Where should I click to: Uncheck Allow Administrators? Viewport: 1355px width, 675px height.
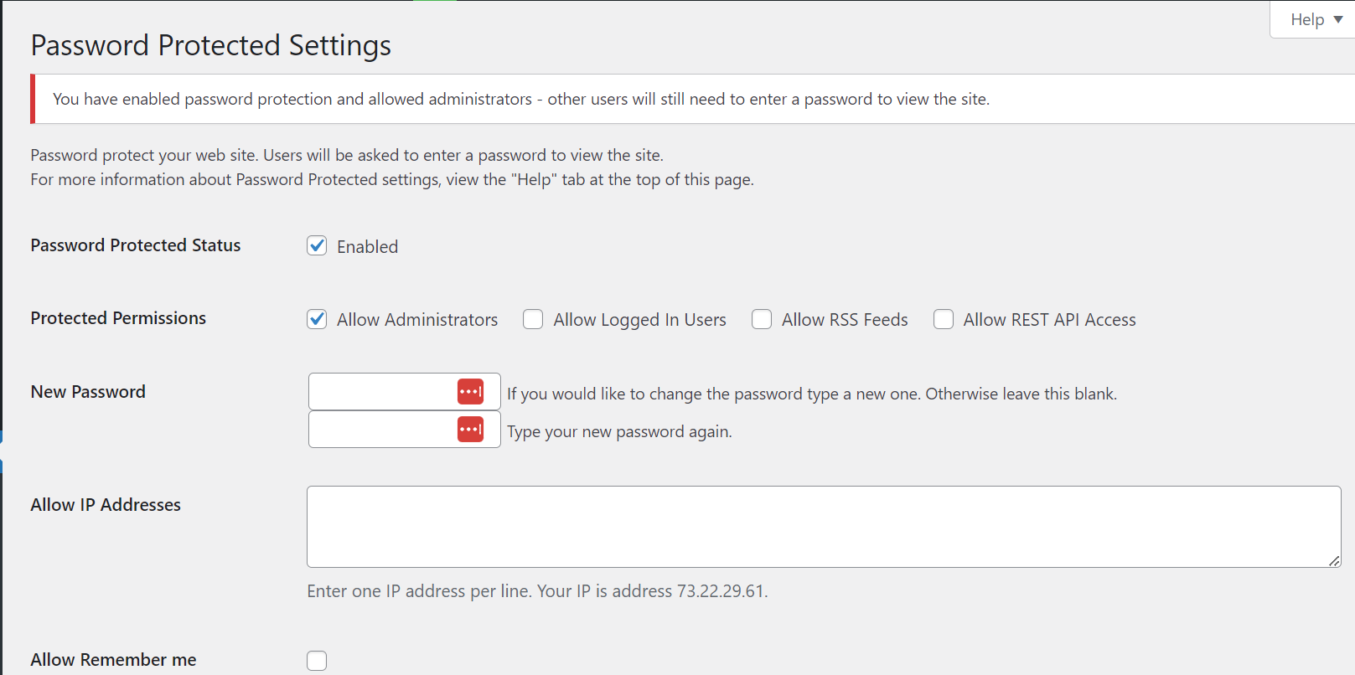click(317, 319)
